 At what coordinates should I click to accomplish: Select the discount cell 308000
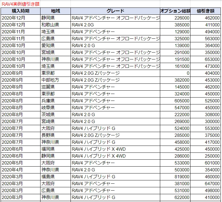point(205,115)
